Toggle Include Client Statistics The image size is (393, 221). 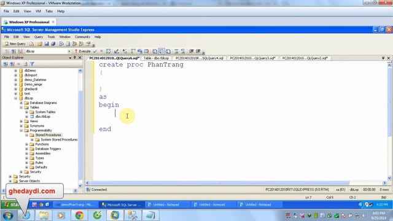(x=140, y=51)
